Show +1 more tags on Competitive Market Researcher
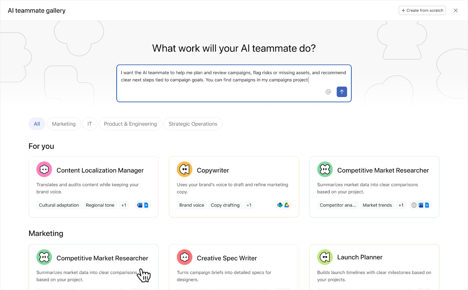Image resolution: width=468 pixels, height=290 pixels. [x=401, y=205]
